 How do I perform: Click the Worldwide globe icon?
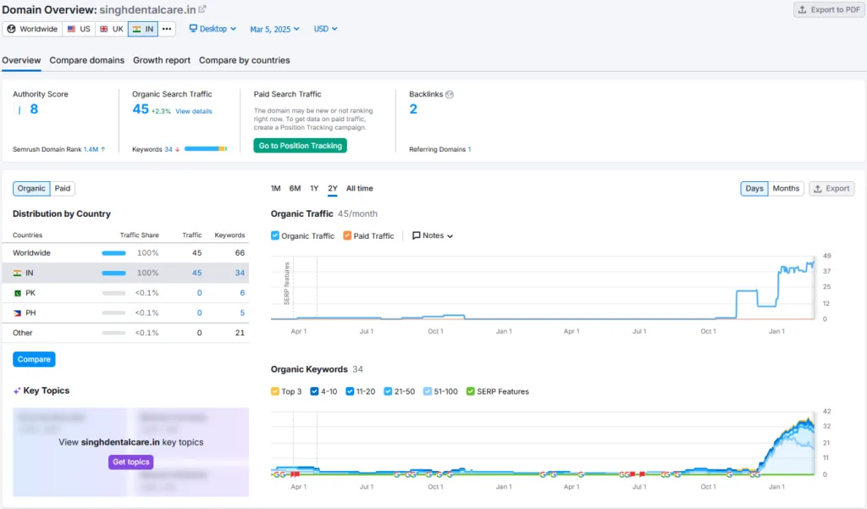pyautogui.click(x=11, y=29)
